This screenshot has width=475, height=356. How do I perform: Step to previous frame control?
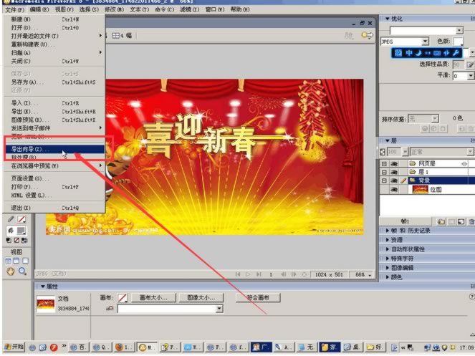click(x=284, y=274)
